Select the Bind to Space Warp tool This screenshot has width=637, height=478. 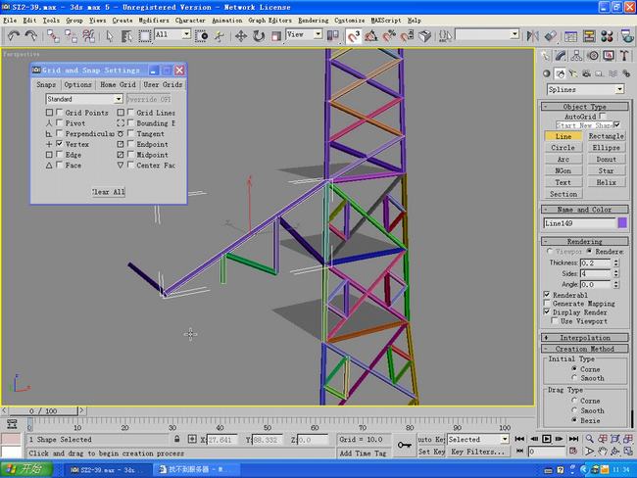[x=88, y=36]
